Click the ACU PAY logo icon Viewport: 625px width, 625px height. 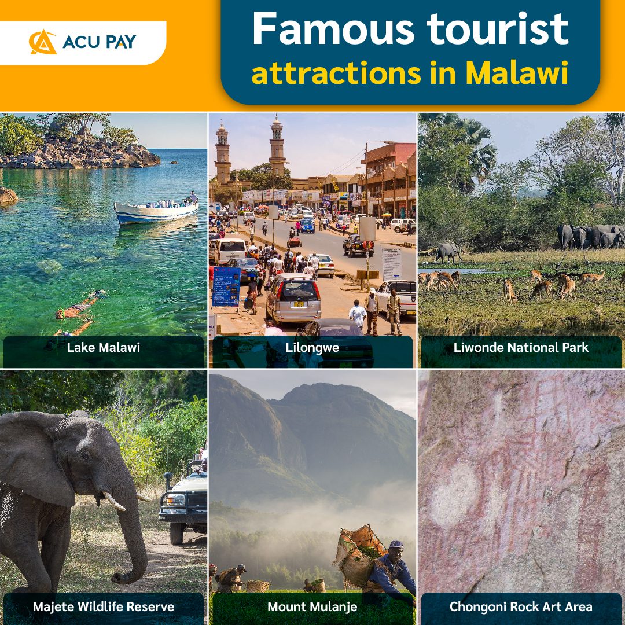[43, 42]
